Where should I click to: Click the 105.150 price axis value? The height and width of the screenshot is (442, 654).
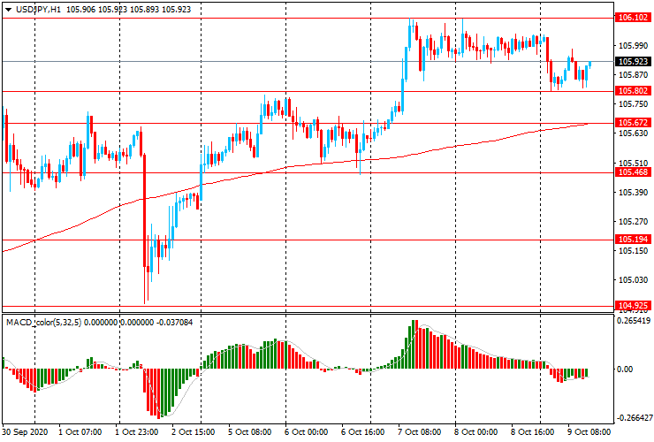pyautogui.click(x=633, y=251)
